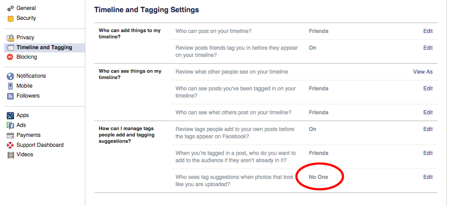Edit who can see others' timeline posts
The height and width of the screenshot is (206, 455).
click(427, 112)
